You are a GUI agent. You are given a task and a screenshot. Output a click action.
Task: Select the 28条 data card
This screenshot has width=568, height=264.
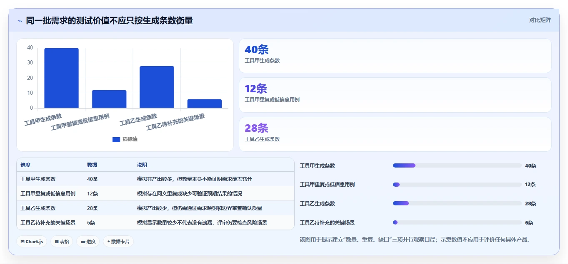tap(395, 134)
